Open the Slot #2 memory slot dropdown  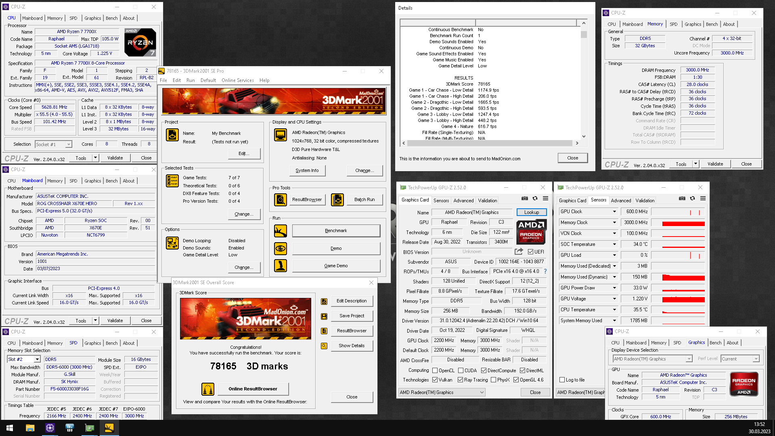[37, 359]
